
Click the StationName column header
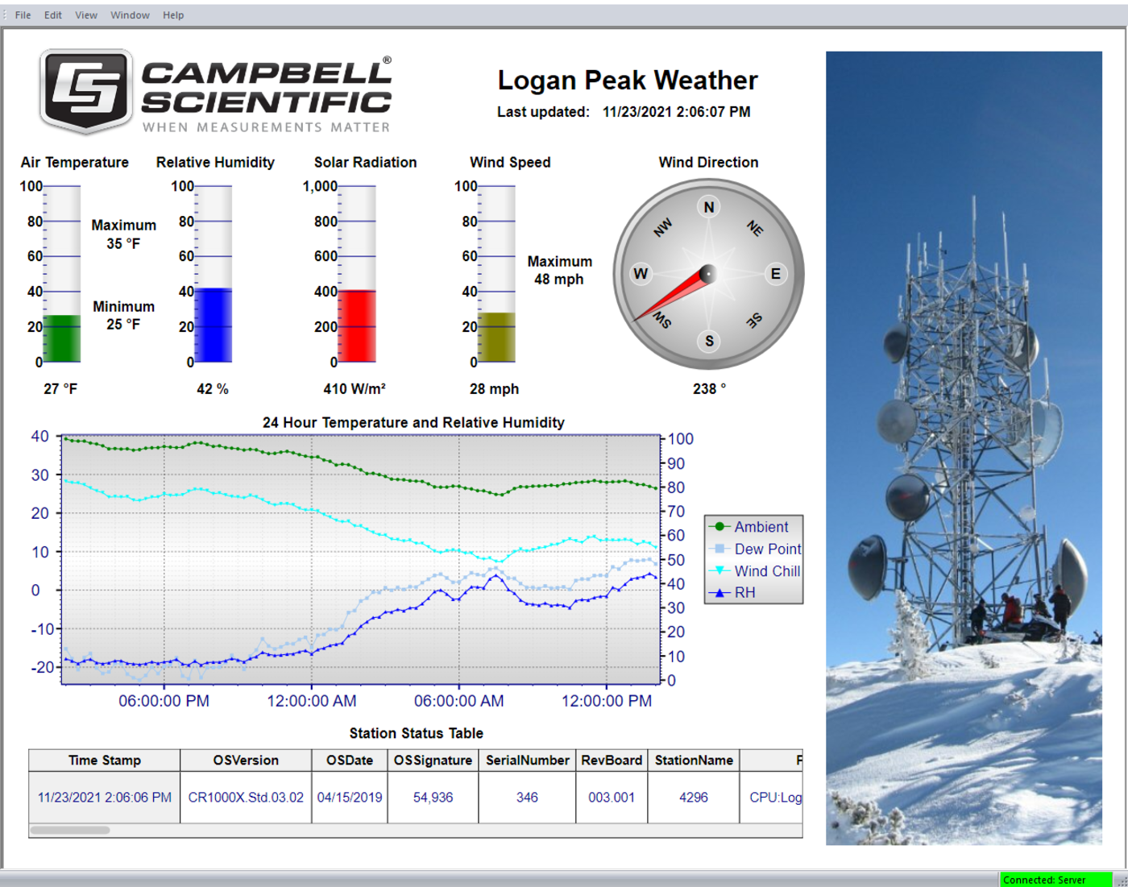click(x=694, y=761)
